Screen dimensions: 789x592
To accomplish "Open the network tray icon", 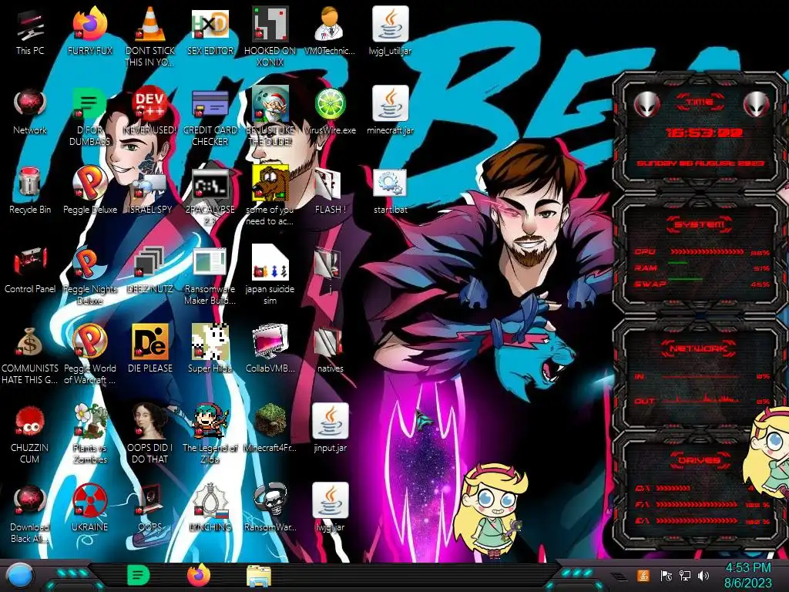I will [684, 575].
